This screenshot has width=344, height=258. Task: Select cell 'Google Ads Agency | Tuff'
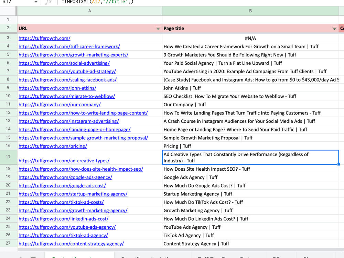[250, 178]
